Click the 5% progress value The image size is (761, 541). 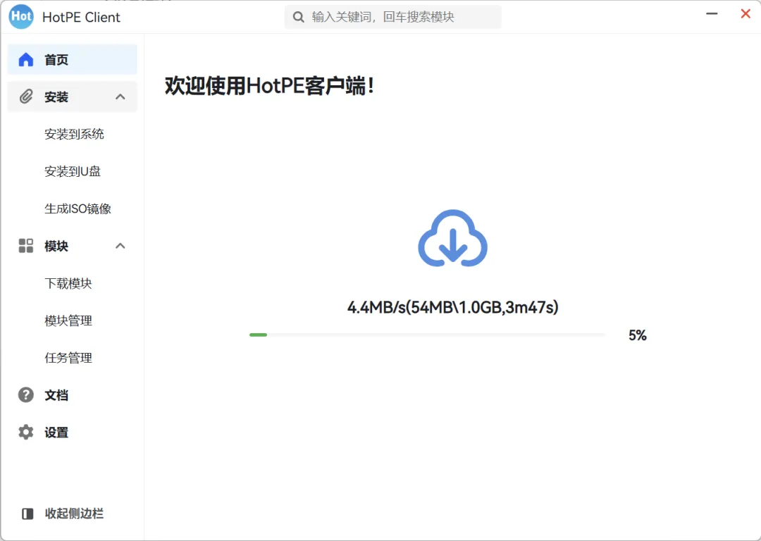pos(637,335)
